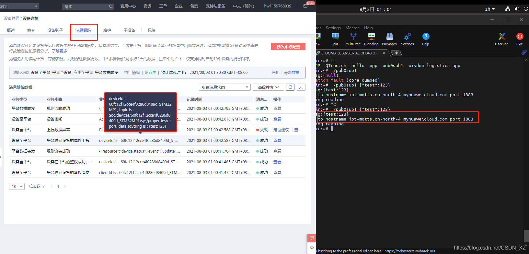This screenshot has height=254, width=529.
Task: Open the 所有消息状态 status dropdown
Action: pos(225,87)
